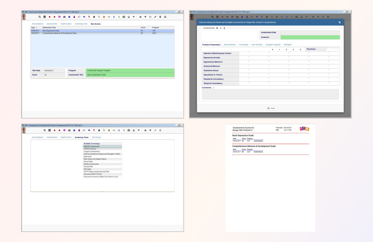373x242 pixels.
Task: Open the magnifier icon in the CANS dialog header
Action: [339, 22]
